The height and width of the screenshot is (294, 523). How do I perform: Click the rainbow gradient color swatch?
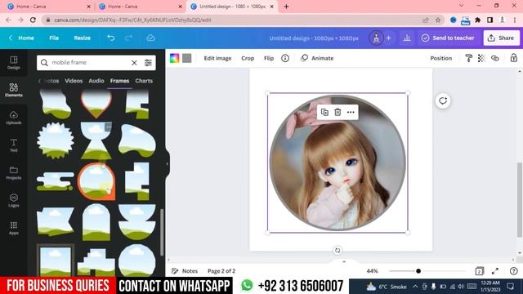pos(174,58)
